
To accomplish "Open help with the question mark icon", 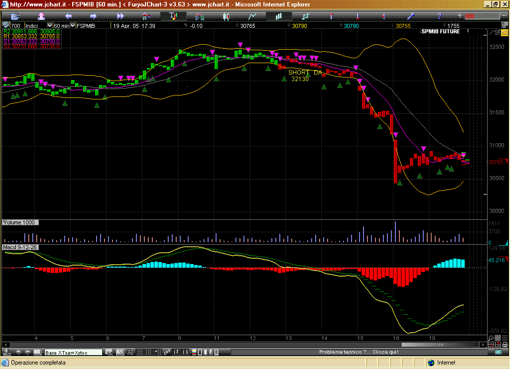I will [439, 16].
